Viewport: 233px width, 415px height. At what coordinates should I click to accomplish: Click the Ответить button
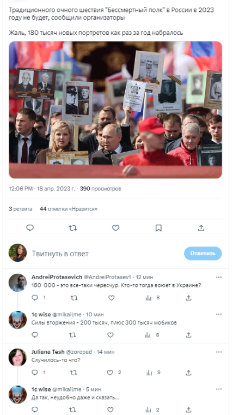(x=203, y=254)
